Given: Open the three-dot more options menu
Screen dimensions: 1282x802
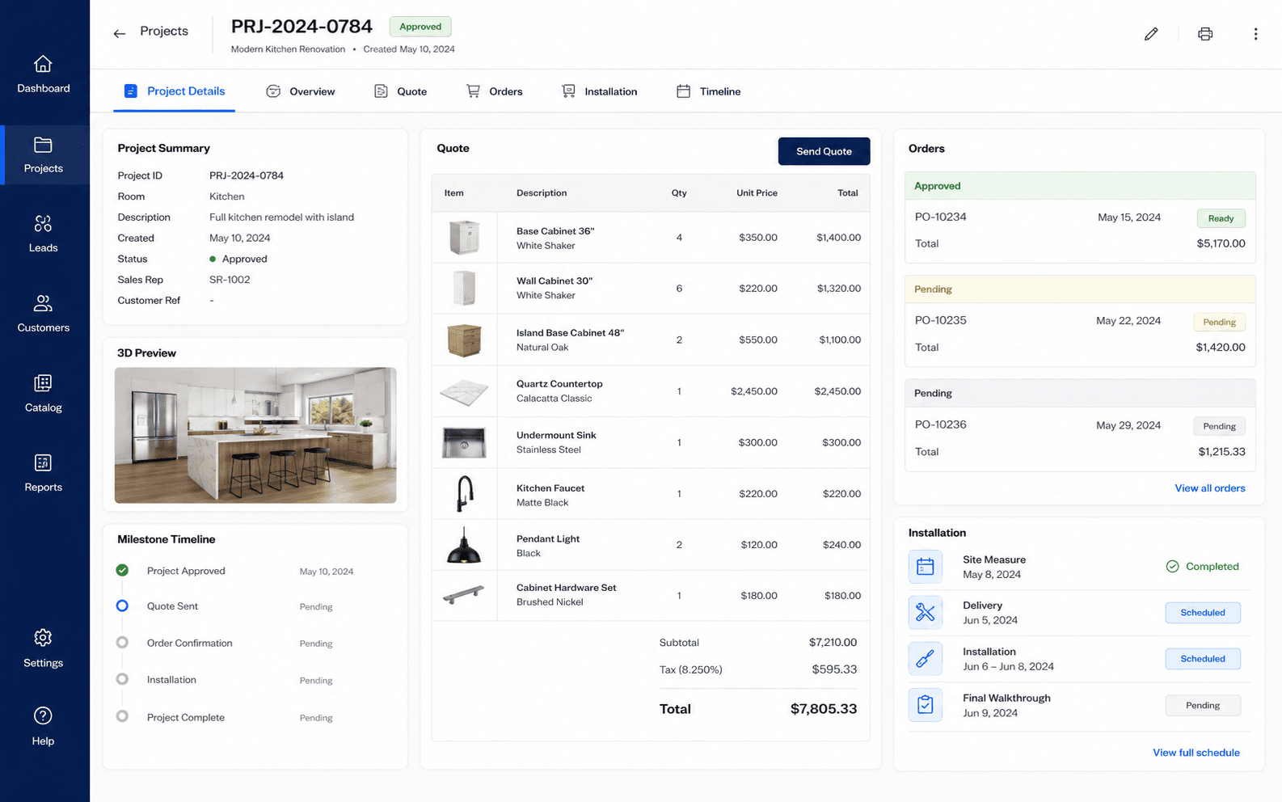Looking at the screenshot, I should coord(1255,34).
